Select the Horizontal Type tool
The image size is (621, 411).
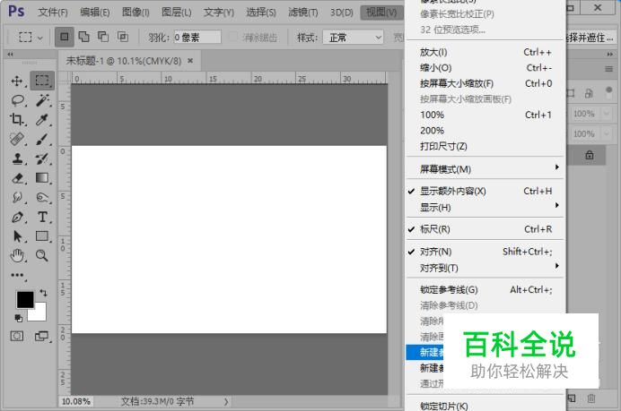pos(42,217)
